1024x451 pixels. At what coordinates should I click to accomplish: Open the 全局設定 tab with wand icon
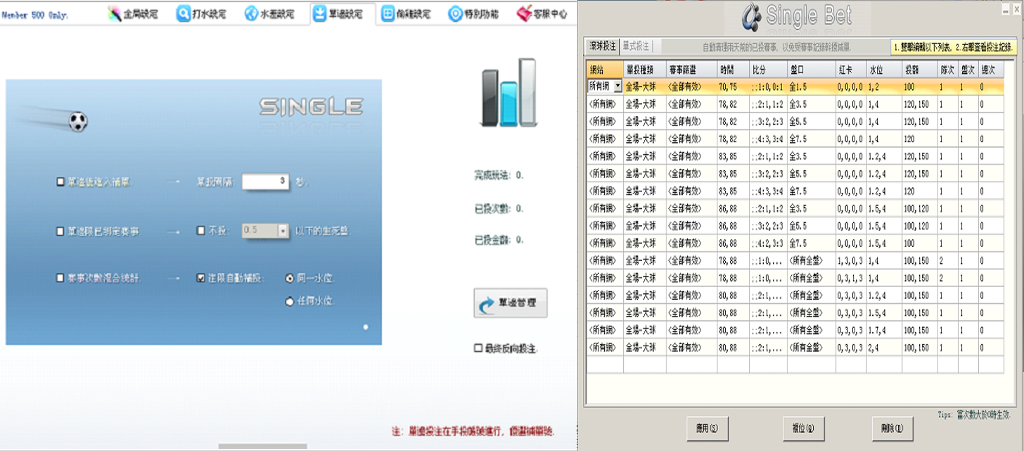click(x=133, y=13)
